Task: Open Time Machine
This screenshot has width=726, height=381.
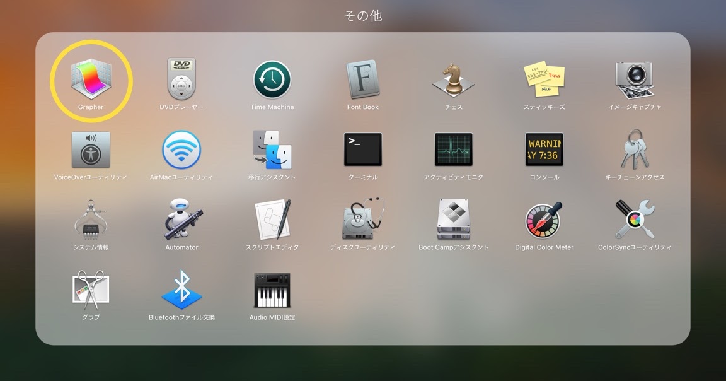Action: [x=272, y=79]
